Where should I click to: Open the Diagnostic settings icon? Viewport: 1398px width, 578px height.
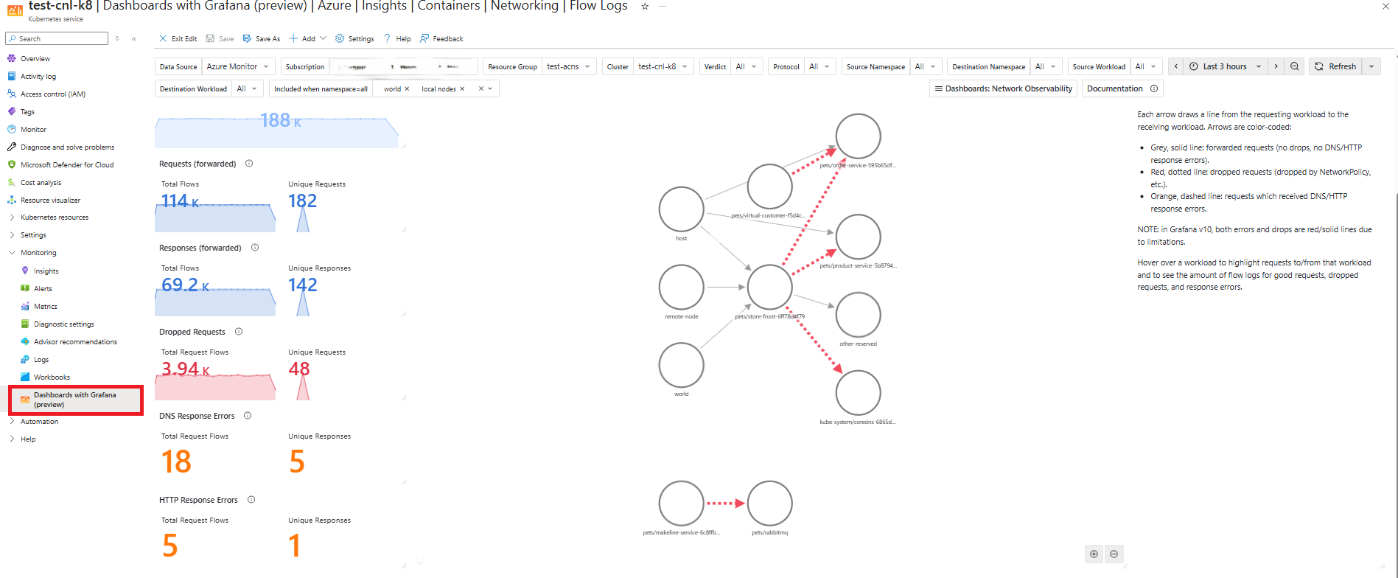coord(25,324)
